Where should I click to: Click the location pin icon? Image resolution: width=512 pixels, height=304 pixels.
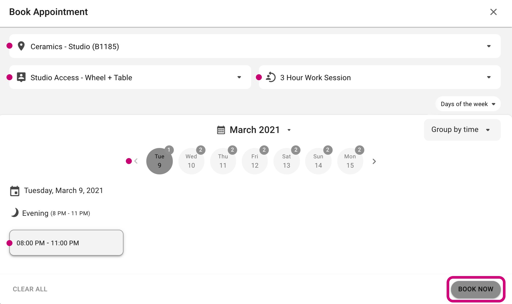point(21,46)
